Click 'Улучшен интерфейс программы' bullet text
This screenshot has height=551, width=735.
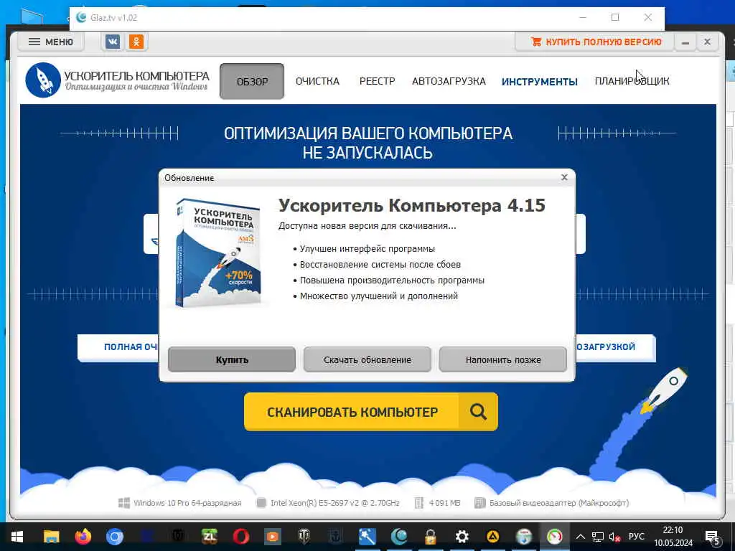click(x=367, y=249)
